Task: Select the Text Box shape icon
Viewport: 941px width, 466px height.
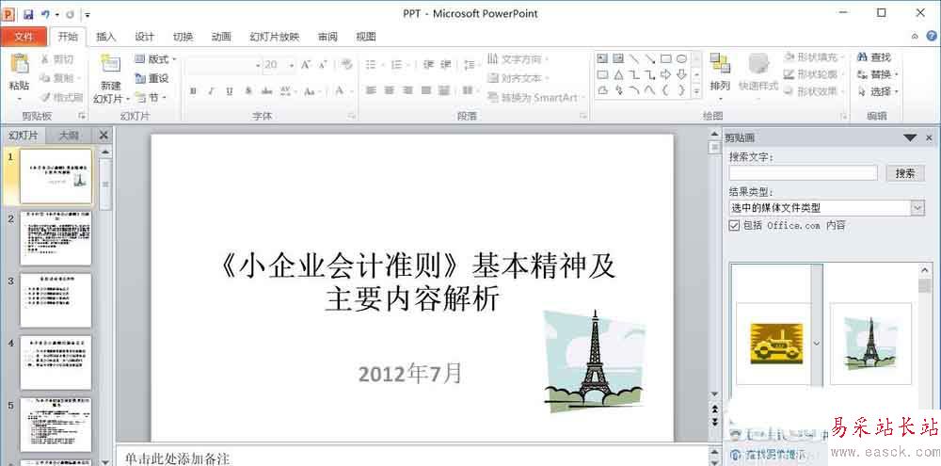Action: coord(602,59)
